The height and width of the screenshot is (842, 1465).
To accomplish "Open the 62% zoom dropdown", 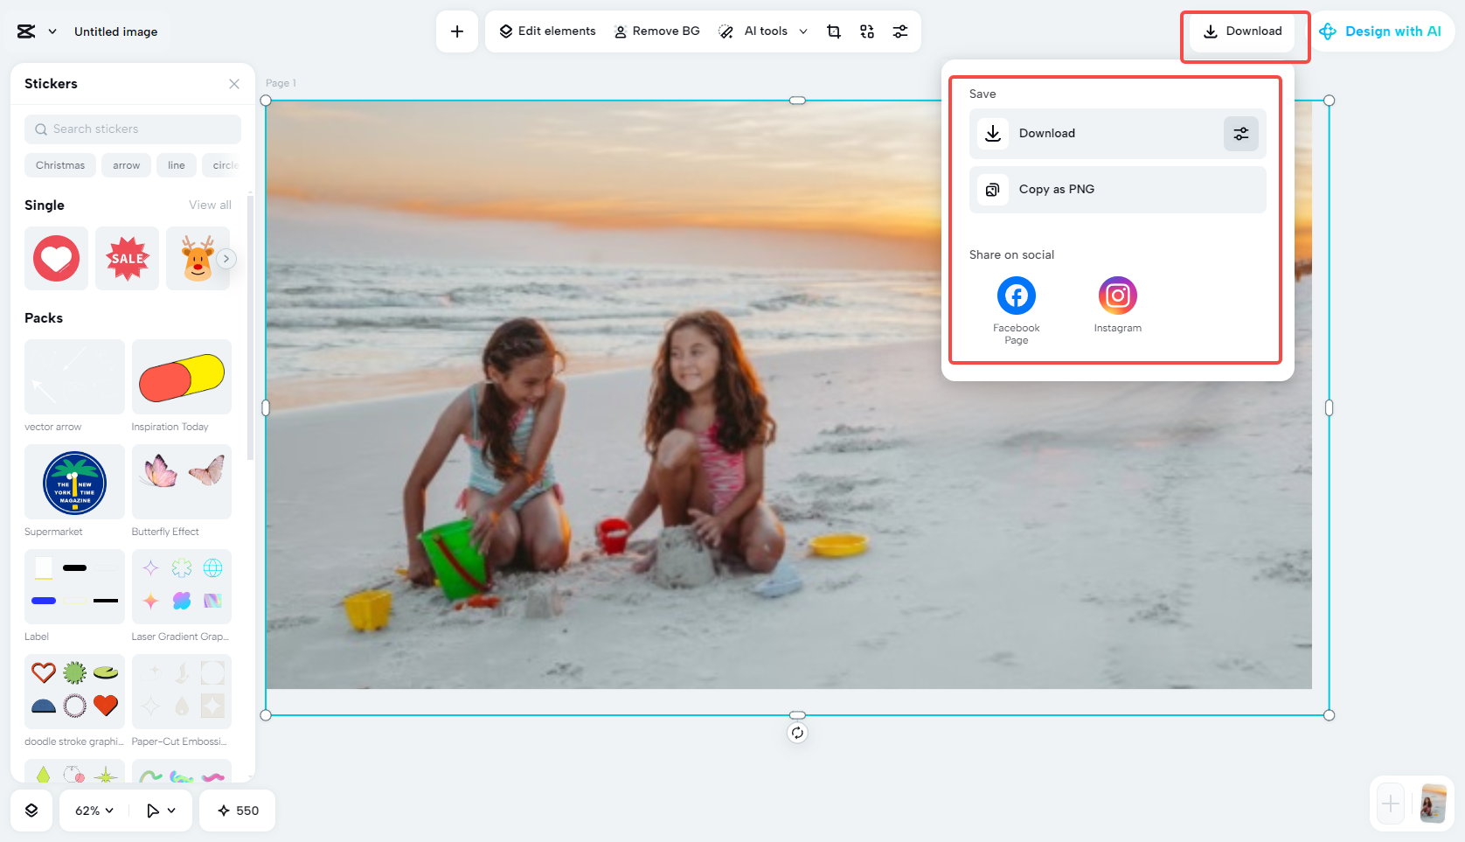I will click(x=94, y=811).
